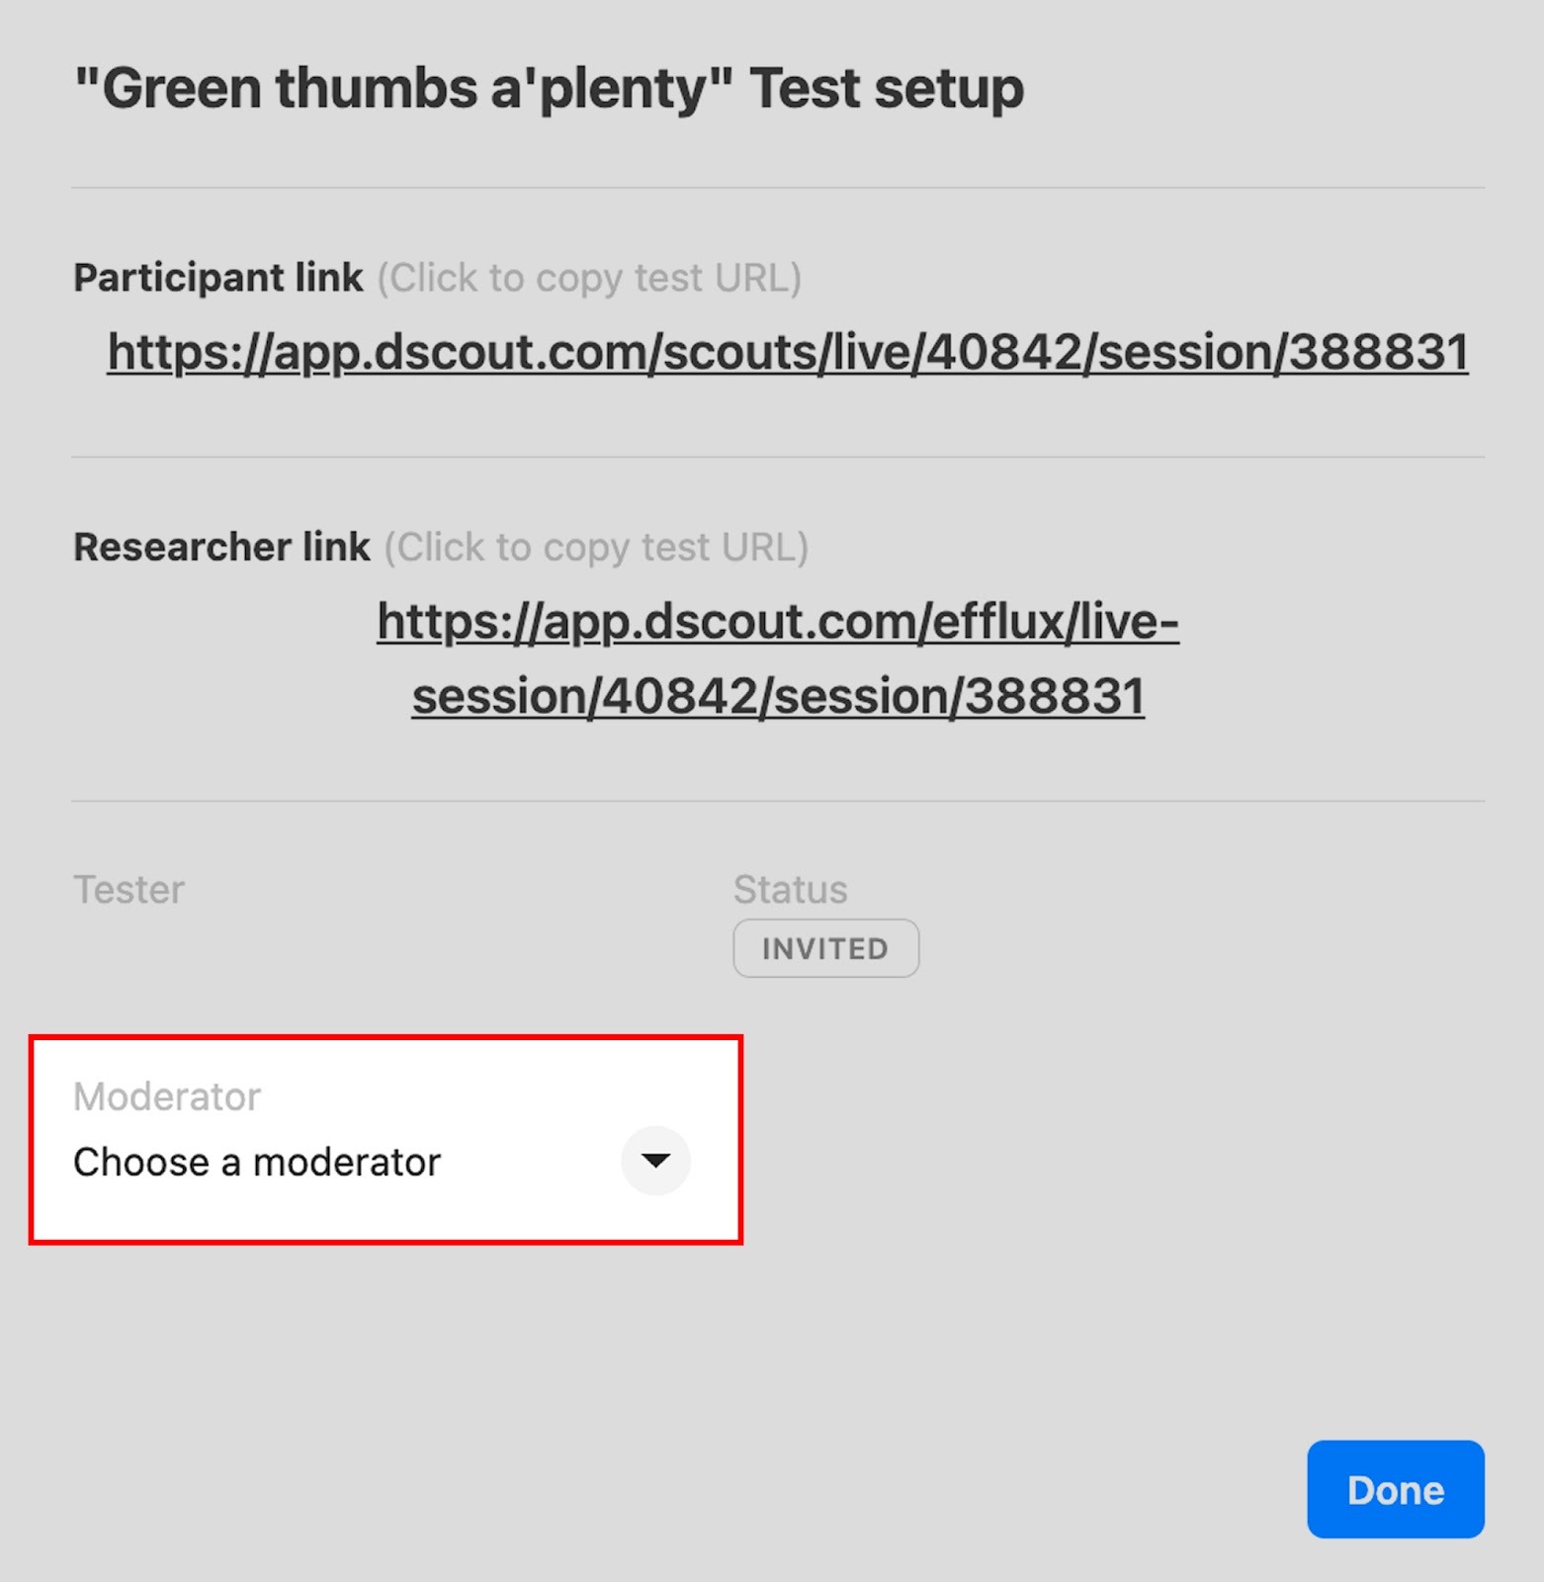Click the researcher link's second line

tap(777, 696)
